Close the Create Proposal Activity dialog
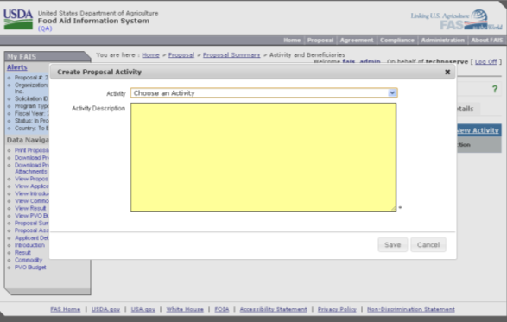The image size is (507, 322). 447,72
